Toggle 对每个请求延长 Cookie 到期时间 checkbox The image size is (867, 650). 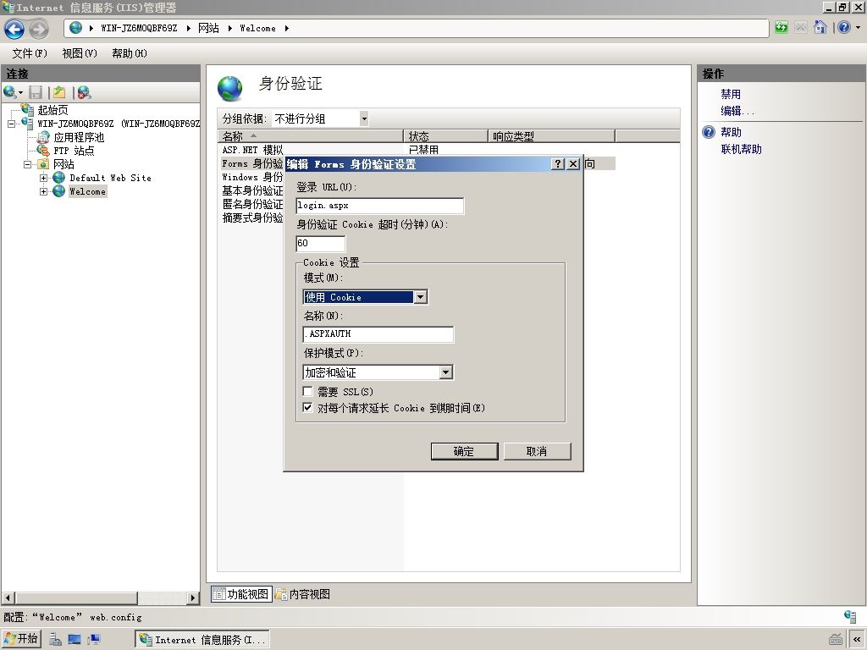coord(308,408)
